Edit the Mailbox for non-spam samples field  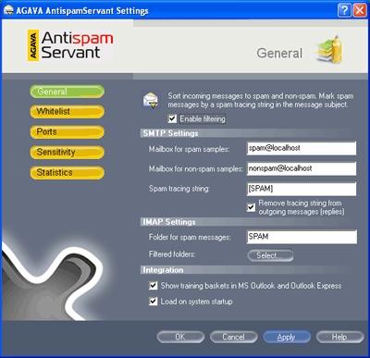302,168
